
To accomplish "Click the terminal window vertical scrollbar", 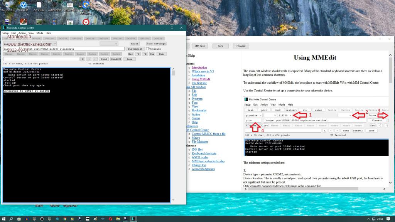I will 173,135.
